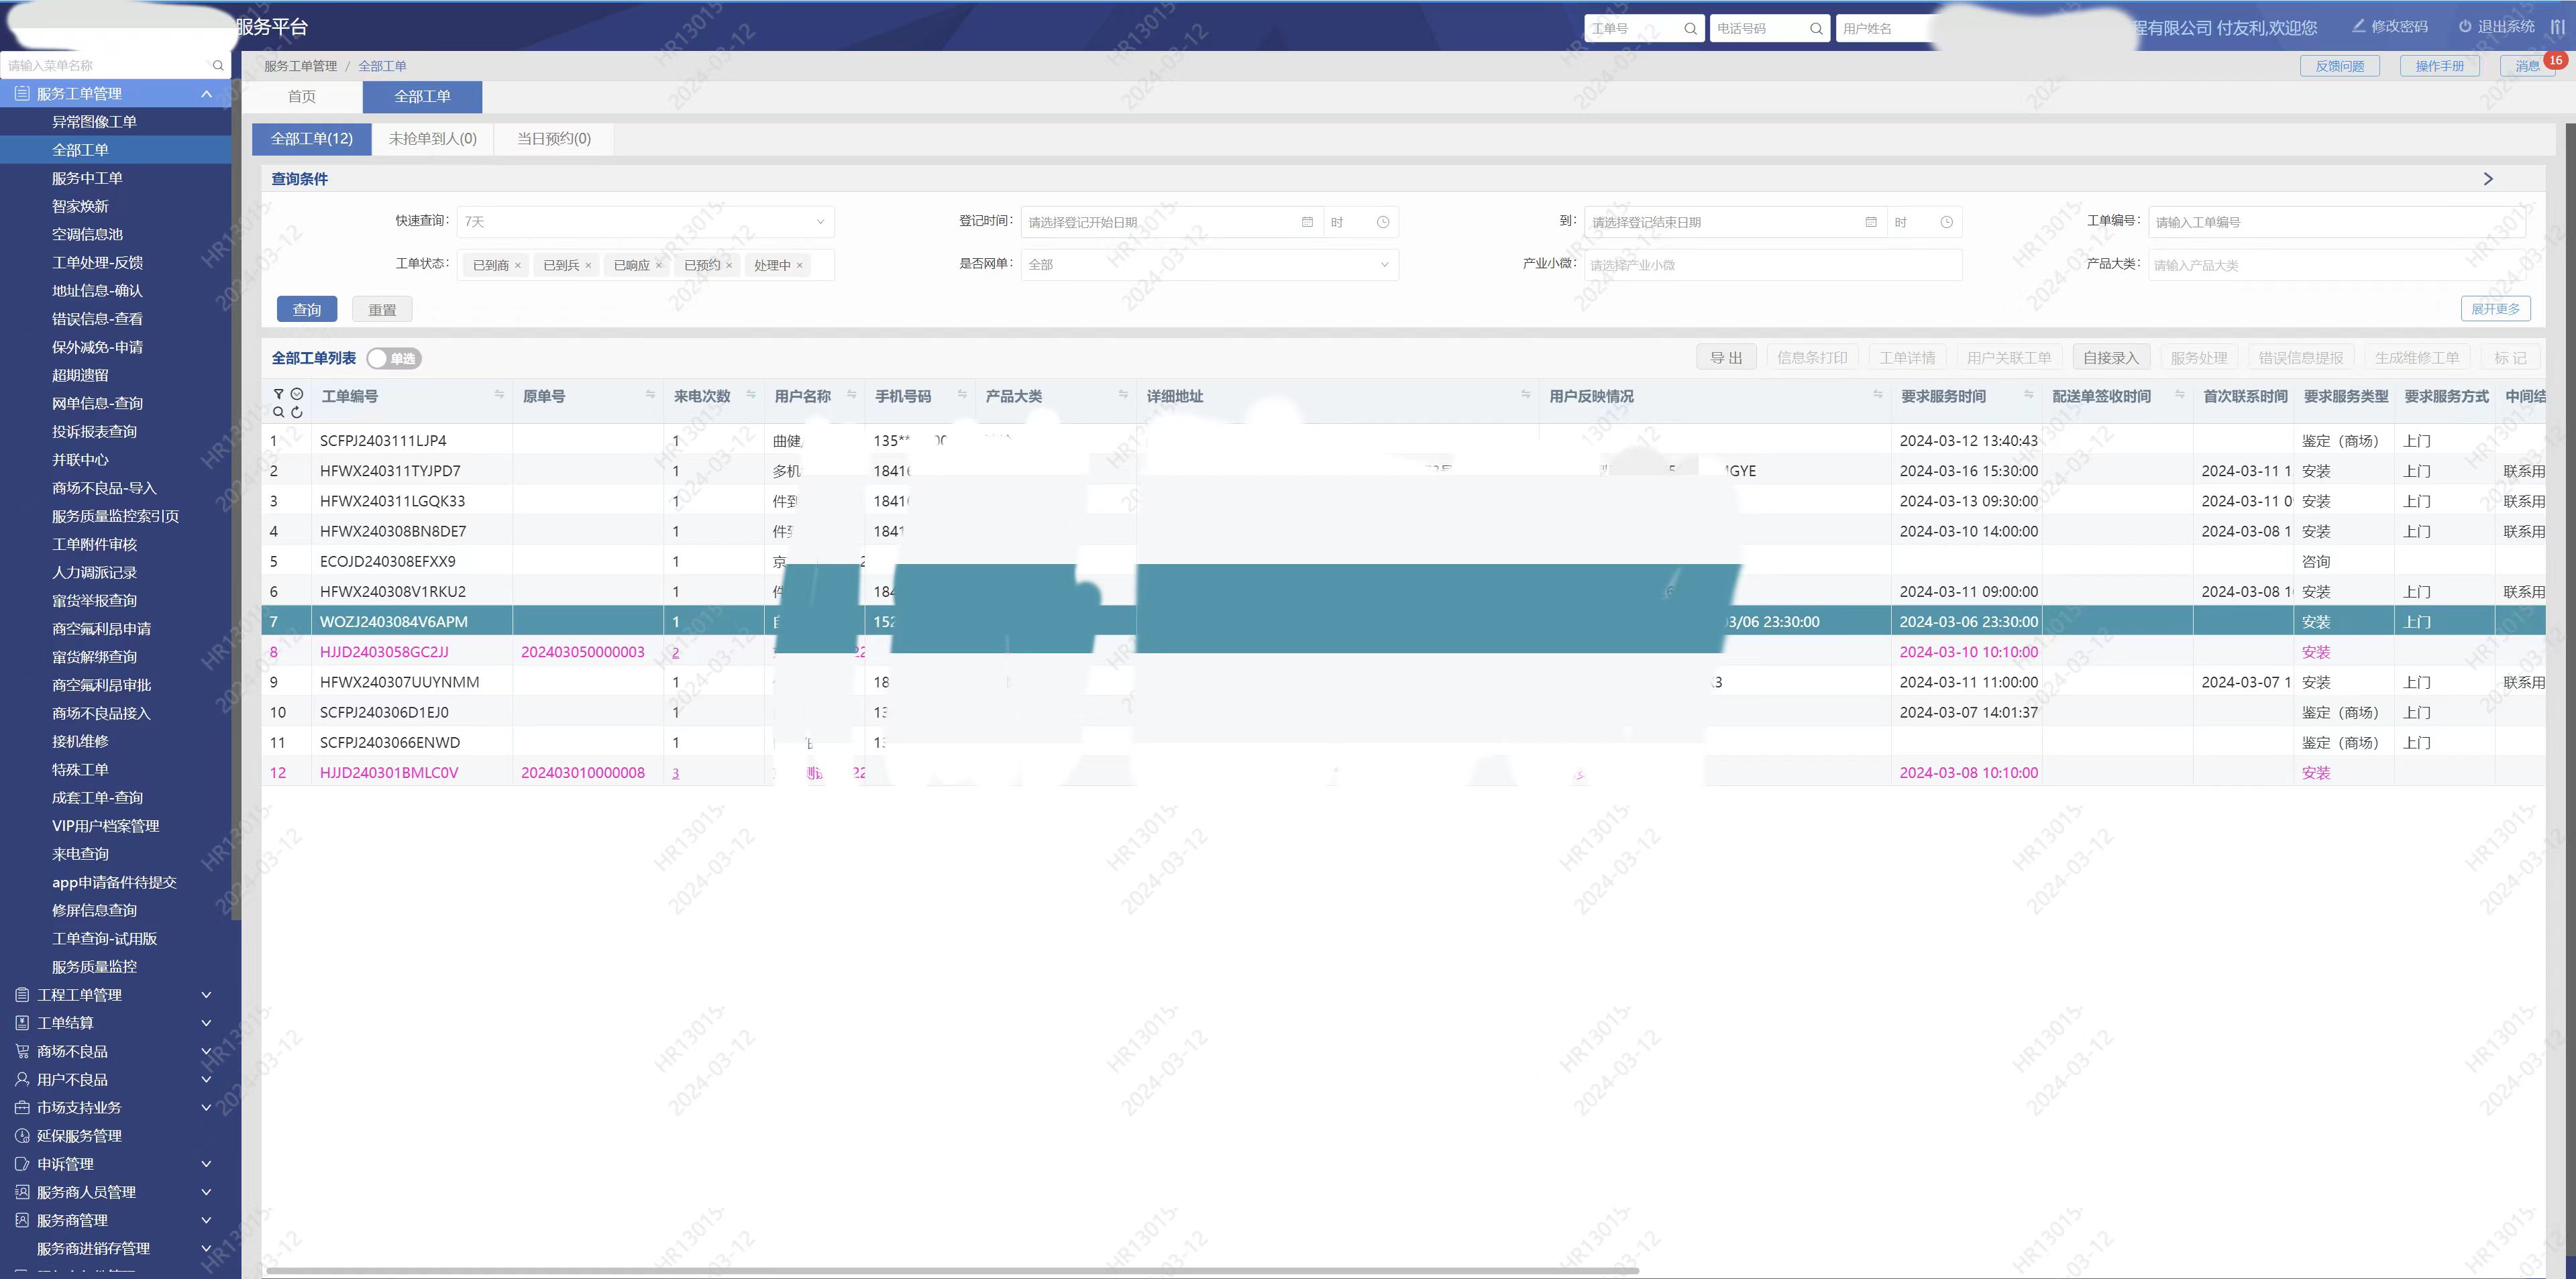The image size is (2576, 1279).
Task: Open calendar icon in 登记时间 start date
Action: (1307, 222)
